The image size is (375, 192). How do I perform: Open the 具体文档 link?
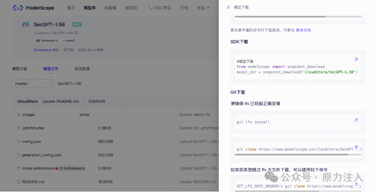click(303, 30)
